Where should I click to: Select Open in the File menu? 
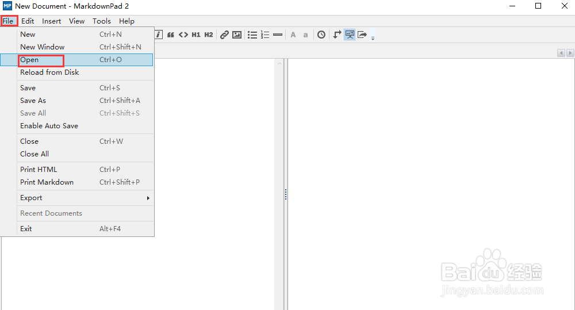click(x=76, y=60)
